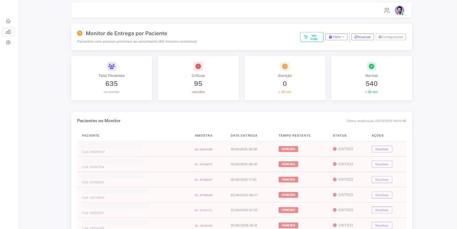Open the home icon in sidebar
Screen dimensions: 457x229
[8, 21]
